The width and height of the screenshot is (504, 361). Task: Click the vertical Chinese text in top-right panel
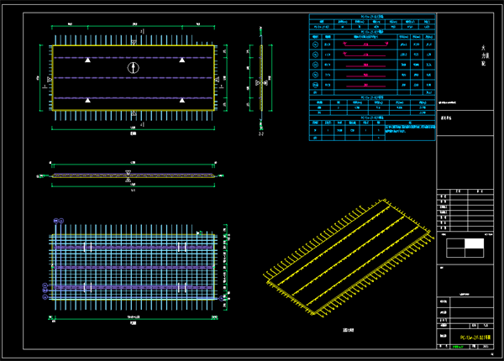point(485,55)
